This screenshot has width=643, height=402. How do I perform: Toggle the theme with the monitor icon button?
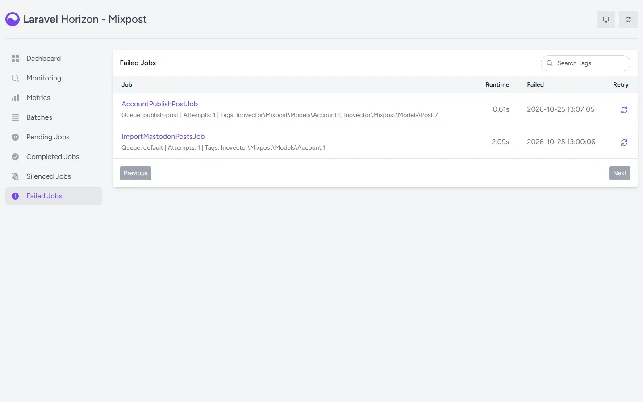(x=606, y=19)
